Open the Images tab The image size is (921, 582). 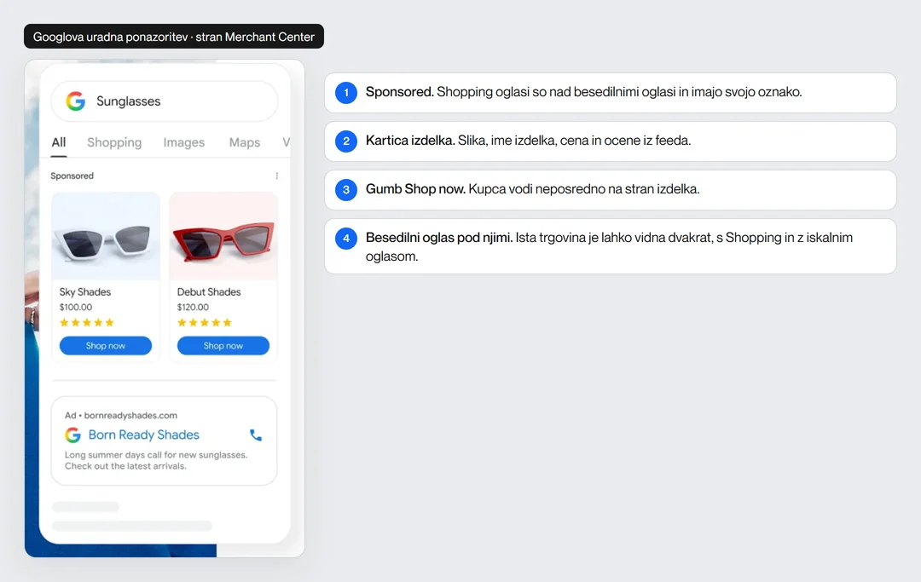click(x=184, y=142)
